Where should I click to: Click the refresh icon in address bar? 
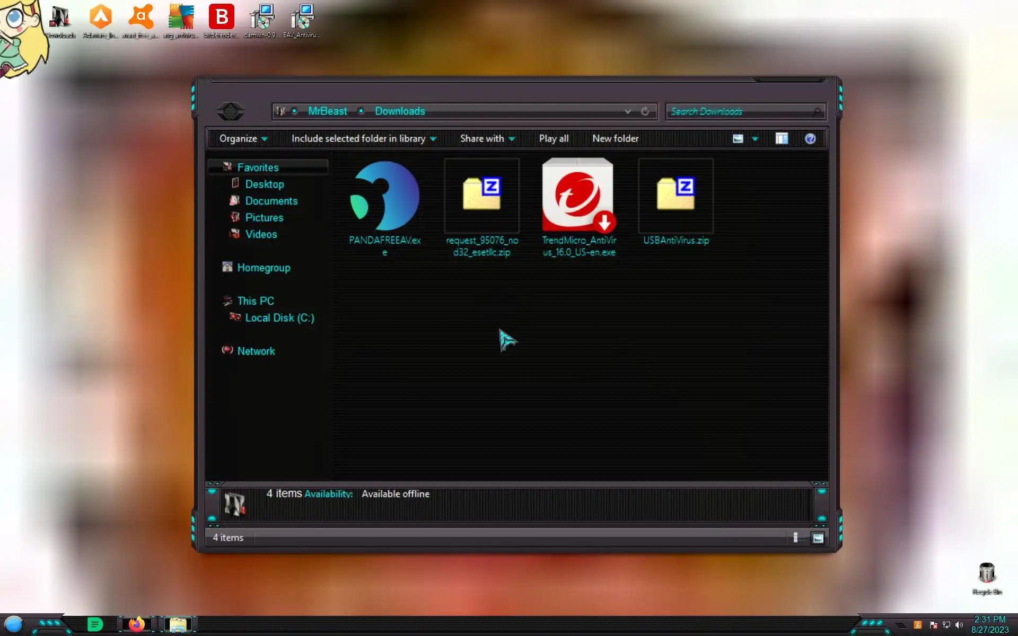(645, 111)
